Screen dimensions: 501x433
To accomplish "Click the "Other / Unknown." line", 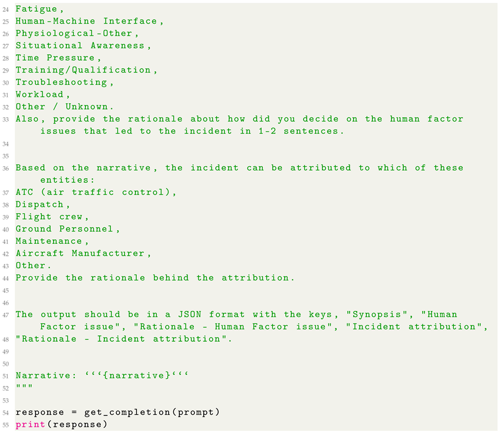I will 62,107.
